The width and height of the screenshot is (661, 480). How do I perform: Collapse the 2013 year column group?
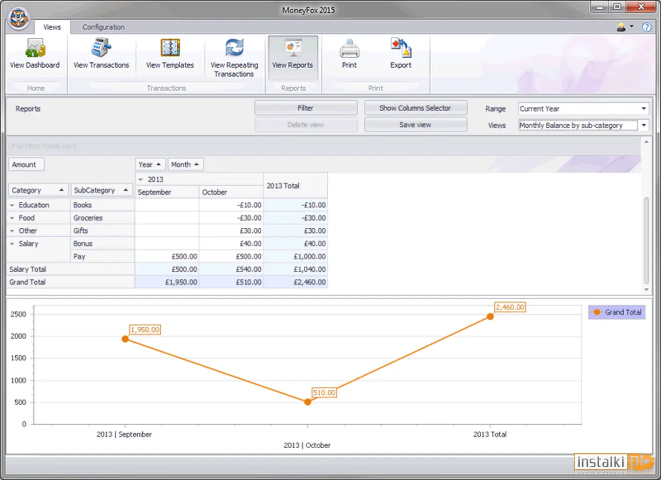141,179
